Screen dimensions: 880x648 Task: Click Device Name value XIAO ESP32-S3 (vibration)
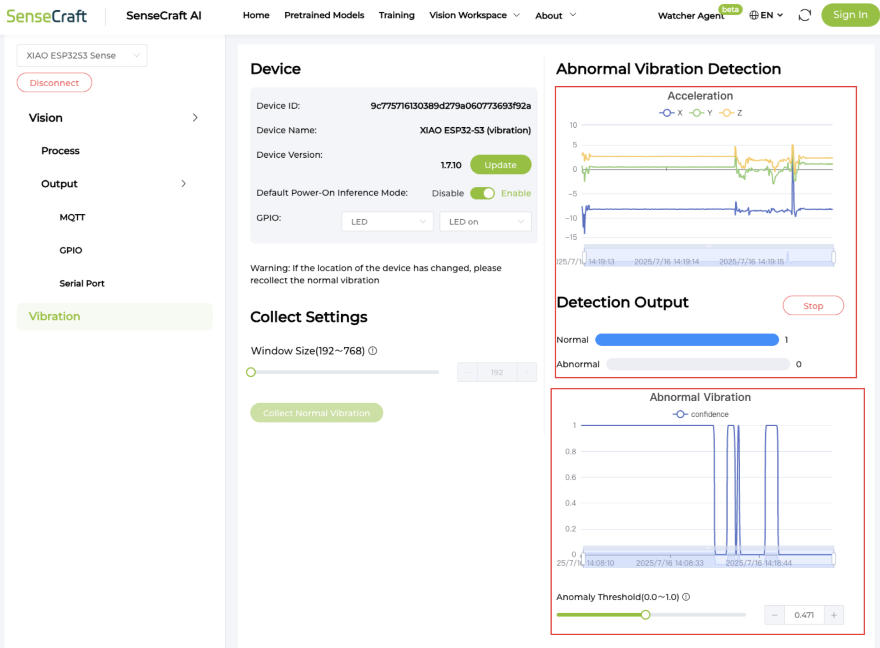pos(475,130)
